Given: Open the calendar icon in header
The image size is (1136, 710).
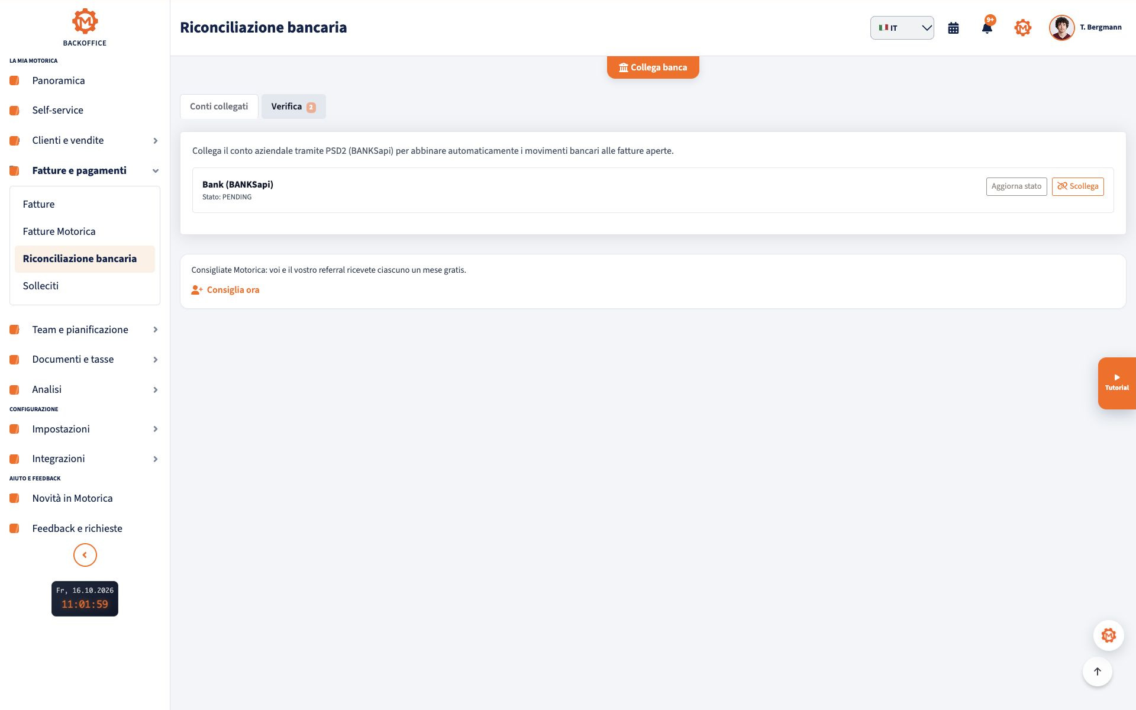Looking at the screenshot, I should (953, 28).
